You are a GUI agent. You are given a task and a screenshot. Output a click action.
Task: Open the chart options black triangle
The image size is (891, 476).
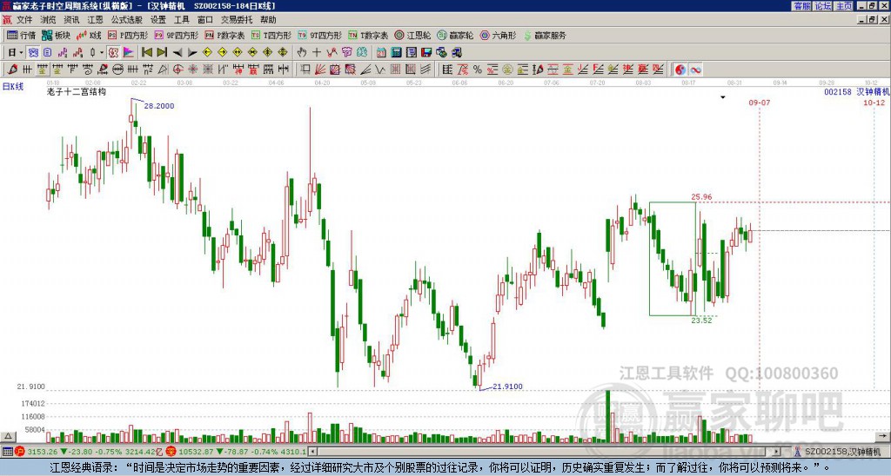pyautogui.click(x=723, y=97)
